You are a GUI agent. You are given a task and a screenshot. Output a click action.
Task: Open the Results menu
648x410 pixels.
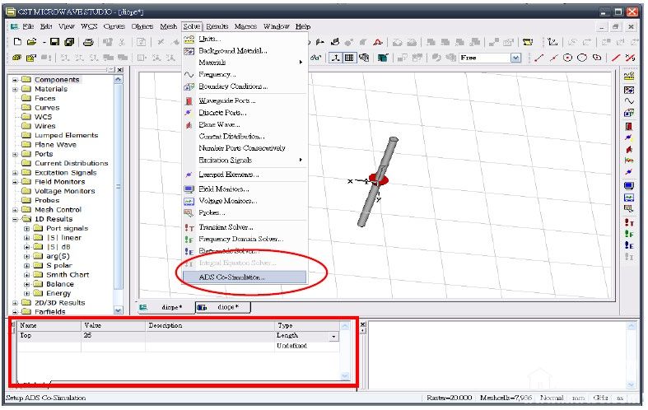coord(217,26)
